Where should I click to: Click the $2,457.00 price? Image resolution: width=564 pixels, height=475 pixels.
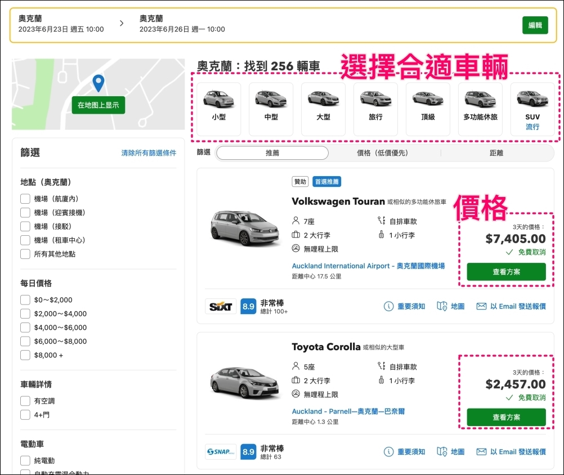pos(516,384)
